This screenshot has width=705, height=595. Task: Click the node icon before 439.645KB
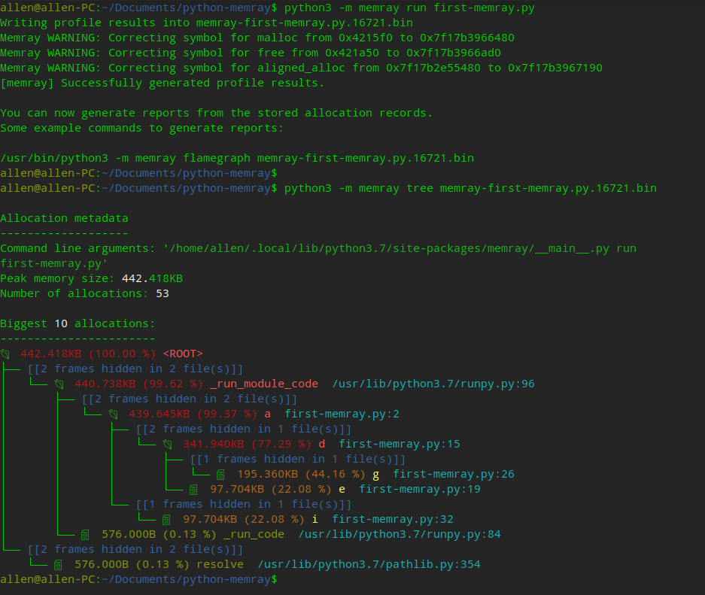[114, 414]
